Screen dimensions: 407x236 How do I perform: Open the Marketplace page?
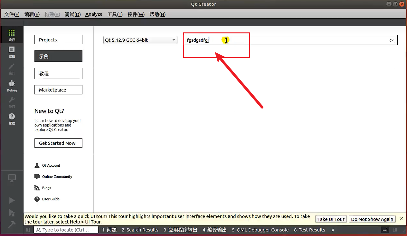58,90
